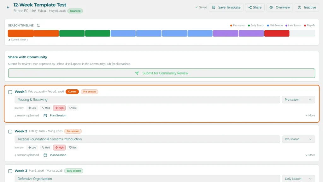Open the Pre-season dropdown for Week 1
This screenshot has height=182, width=323.
click(x=298, y=99)
